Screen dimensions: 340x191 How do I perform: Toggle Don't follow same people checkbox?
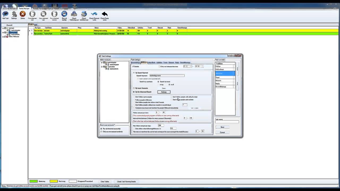[x=134, y=97]
